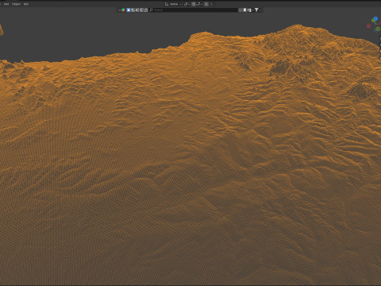Open the pivot point dropdown
The height and width of the screenshot is (286, 381).
tap(187, 4)
